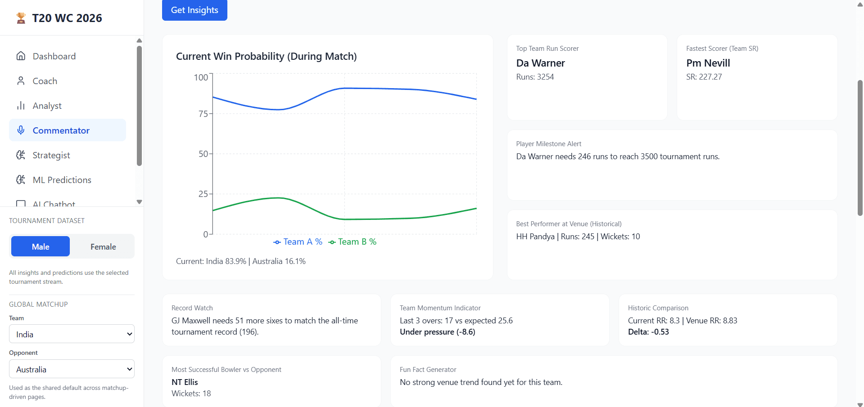Open the Strategist menu item
The height and width of the screenshot is (407, 864).
click(x=51, y=155)
